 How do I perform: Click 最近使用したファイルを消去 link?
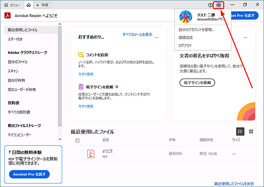tap(234, 184)
